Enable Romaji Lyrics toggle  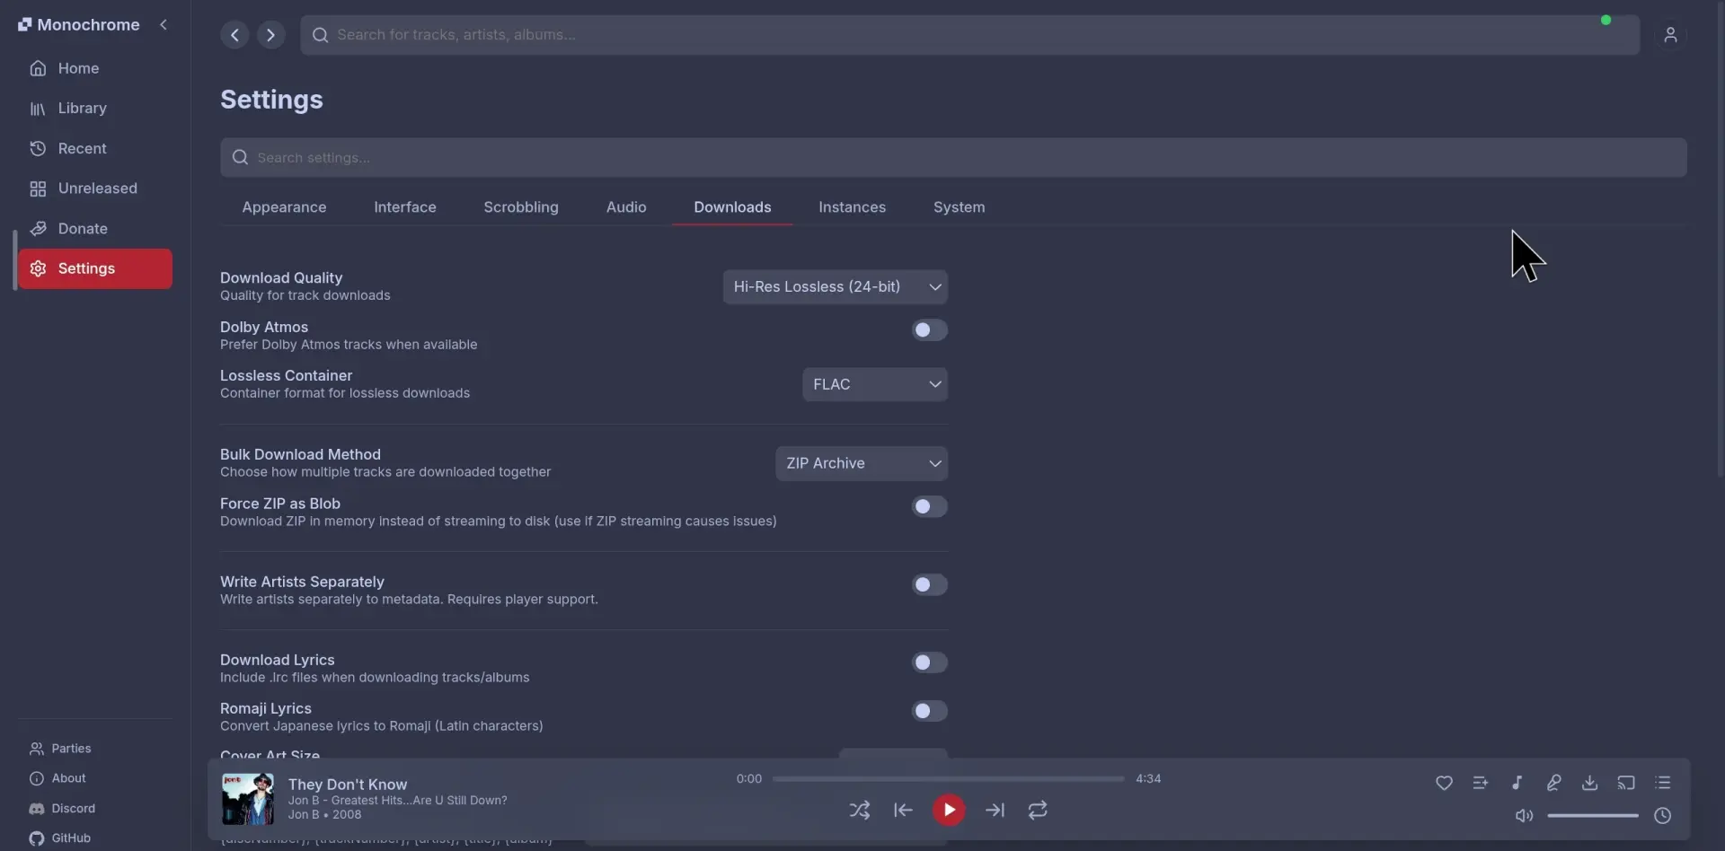929,711
